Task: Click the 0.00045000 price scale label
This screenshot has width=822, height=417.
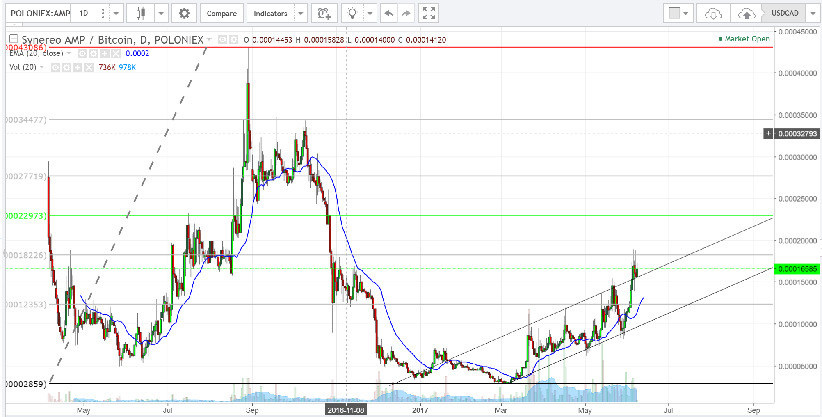Action: tap(797, 32)
